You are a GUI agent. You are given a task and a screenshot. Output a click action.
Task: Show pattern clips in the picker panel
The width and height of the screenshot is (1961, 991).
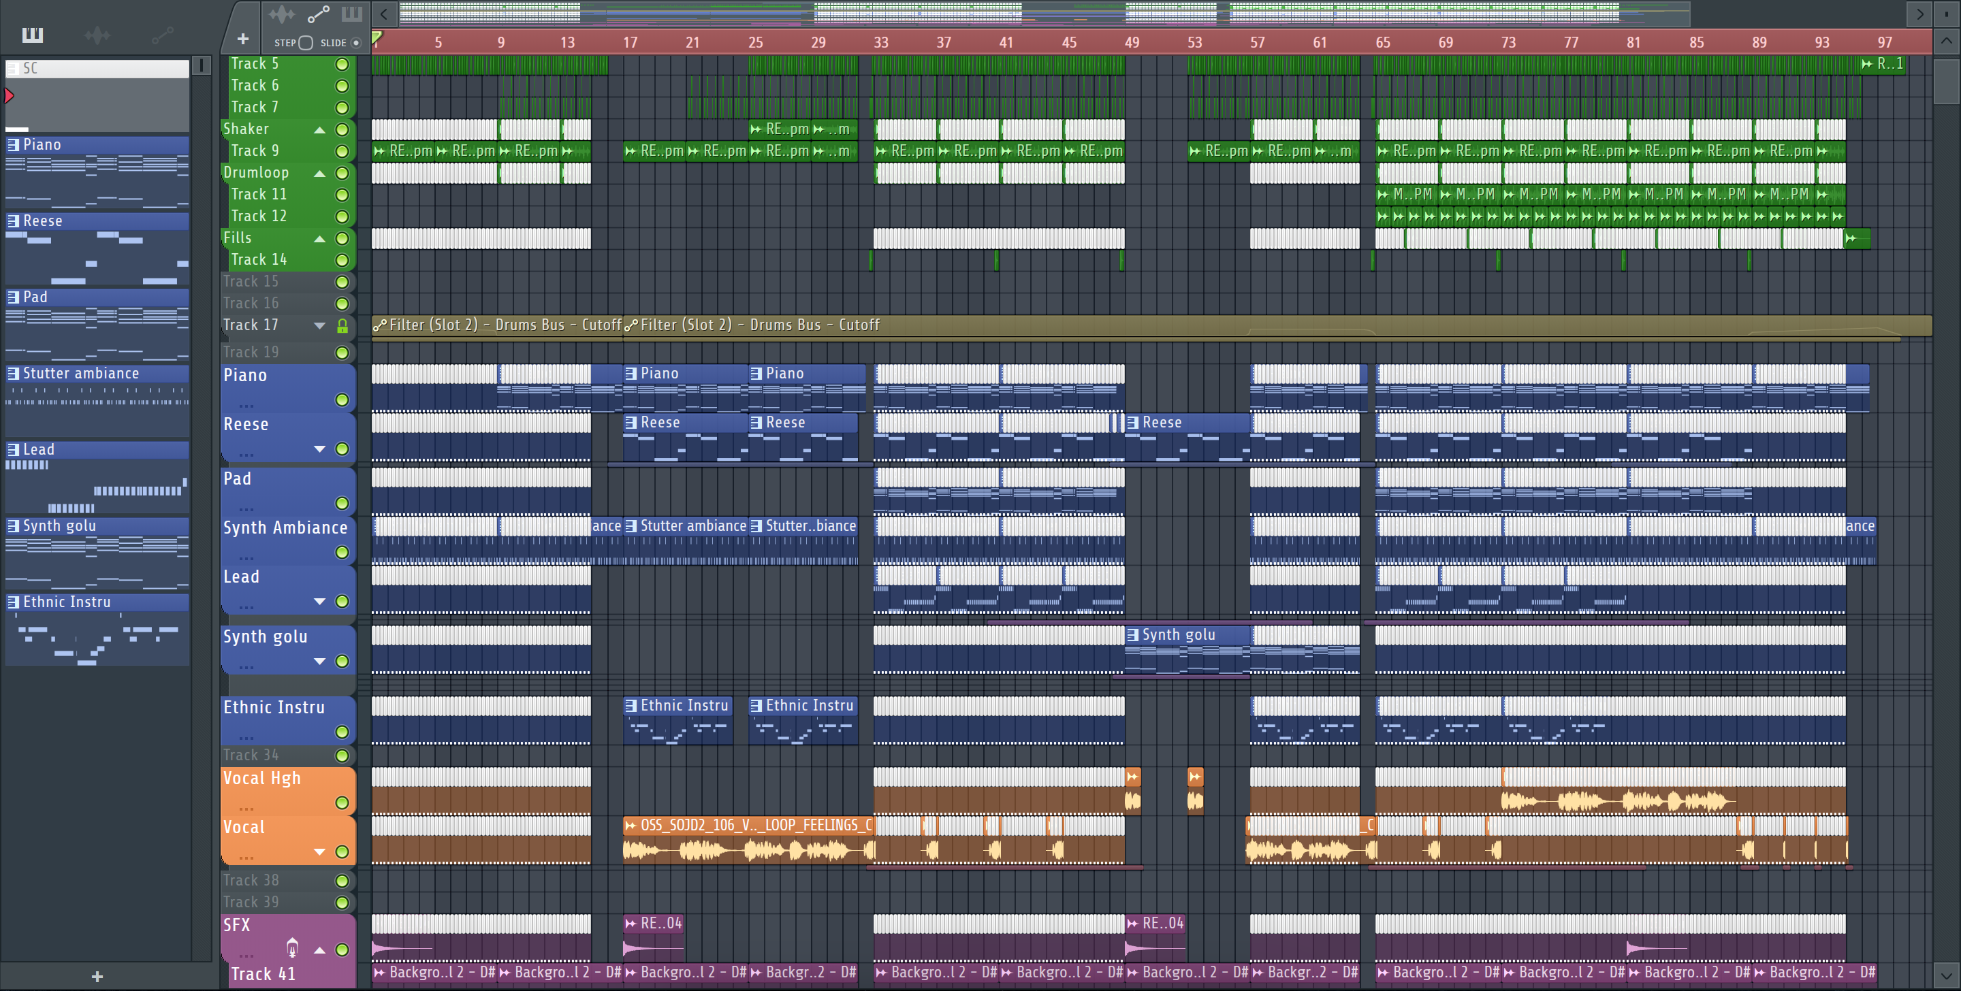tap(33, 34)
